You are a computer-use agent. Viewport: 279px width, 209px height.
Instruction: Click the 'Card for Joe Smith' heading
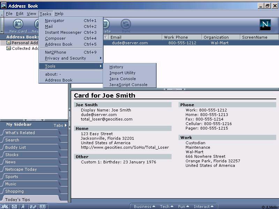point(104,95)
